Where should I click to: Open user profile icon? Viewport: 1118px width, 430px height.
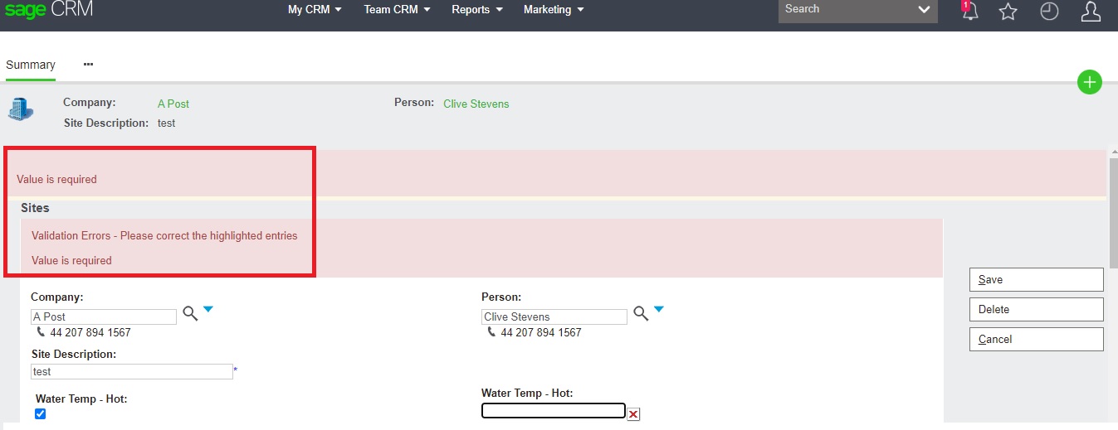coord(1091,11)
